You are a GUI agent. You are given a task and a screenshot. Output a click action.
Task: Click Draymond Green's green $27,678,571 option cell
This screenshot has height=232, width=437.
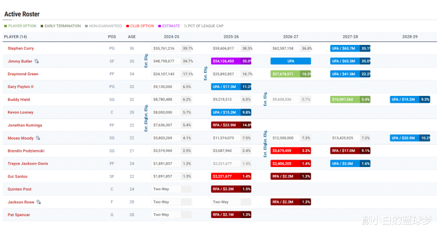pyautogui.click(x=291, y=74)
